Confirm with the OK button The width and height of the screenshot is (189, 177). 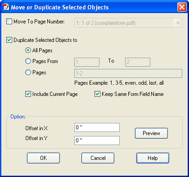pyautogui.click(x=43, y=158)
